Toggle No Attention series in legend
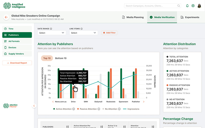Screen dimensions: 205x128 click(110, 109)
